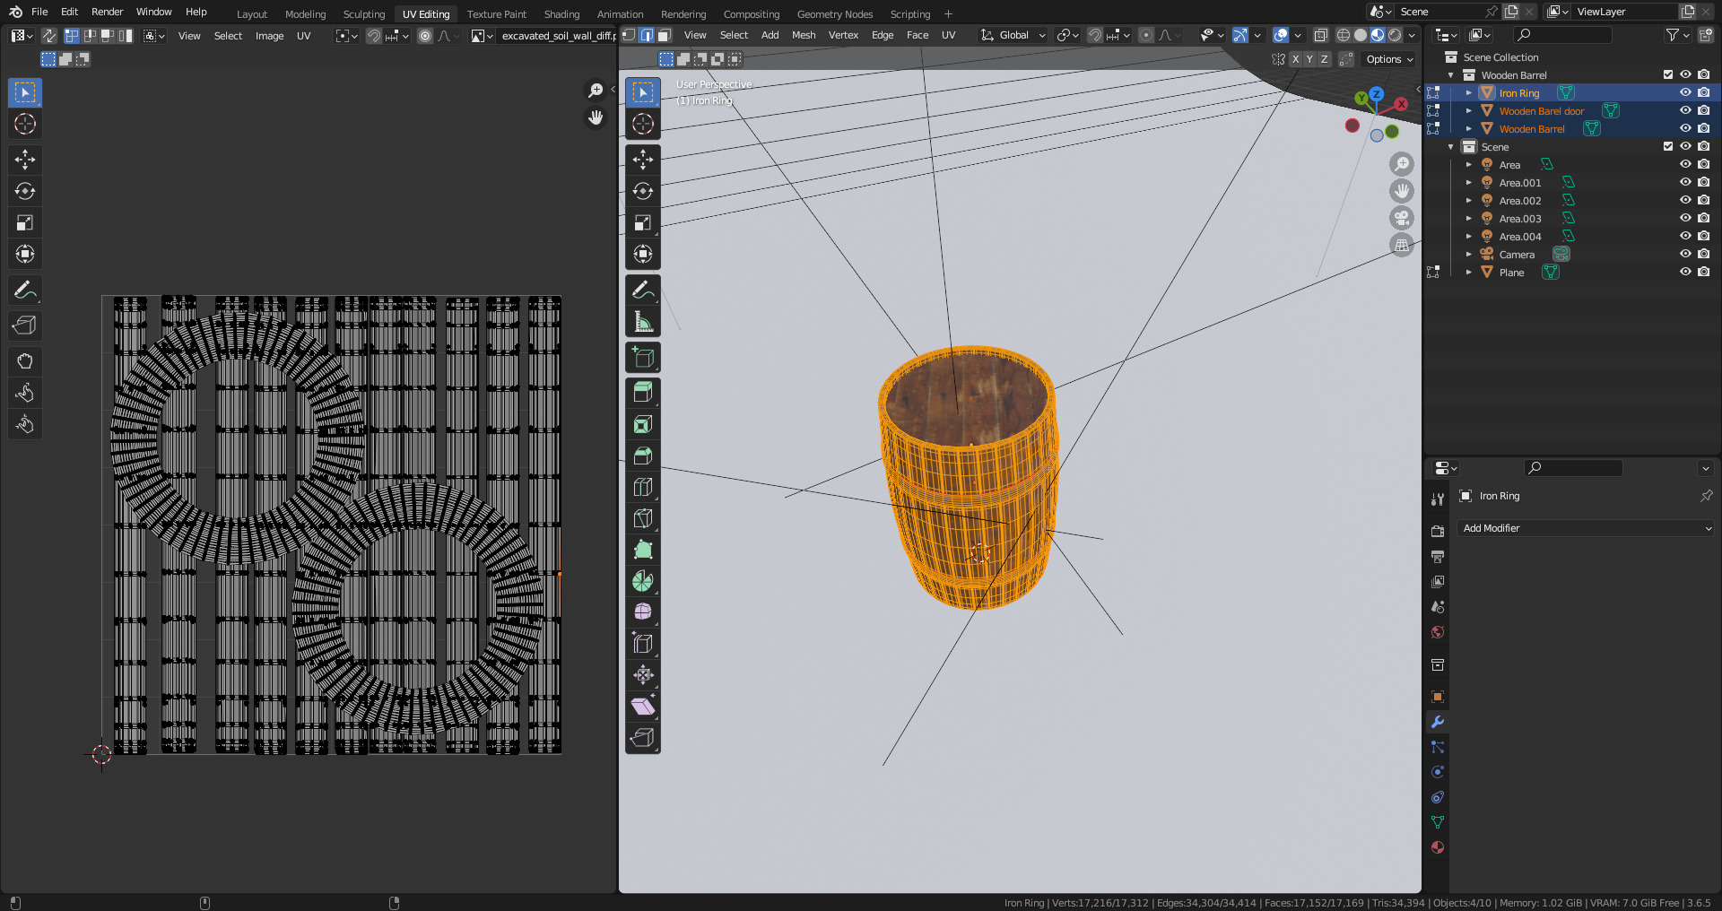Toggle visibility of the Plane object
Viewport: 1722px width, 911px height.
[1685, 272]
